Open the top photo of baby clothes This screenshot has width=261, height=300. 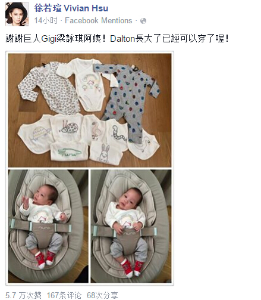click(x=90, y=110)
